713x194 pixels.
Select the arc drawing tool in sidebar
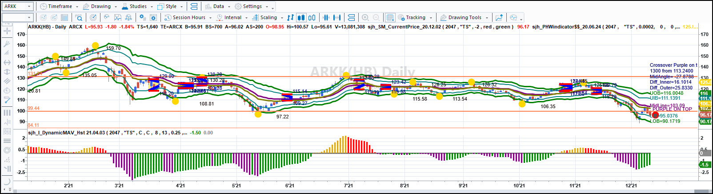click(x=7, y=181)
